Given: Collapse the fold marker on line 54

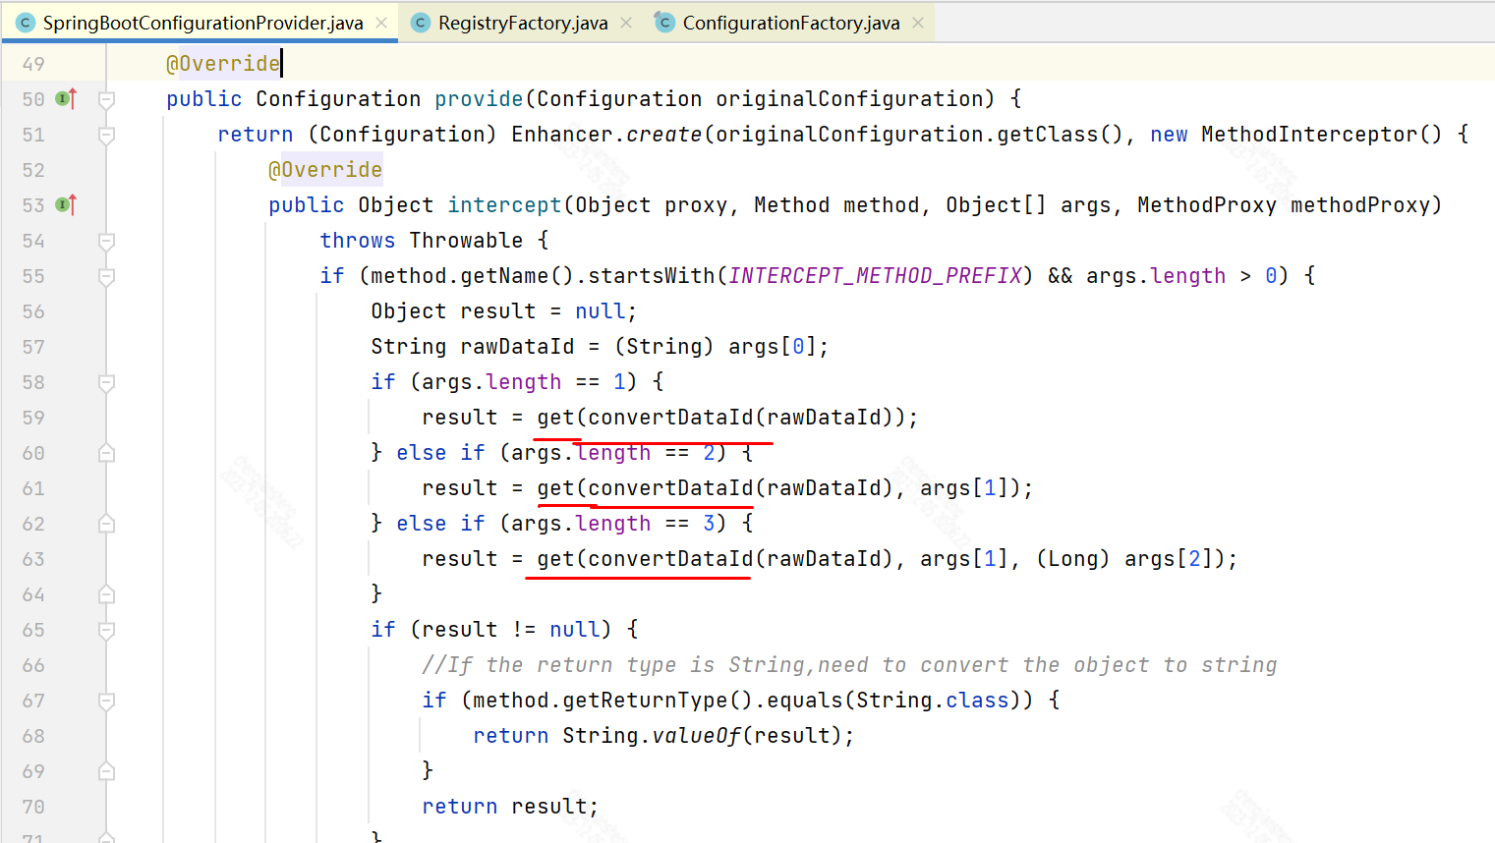Looking at the screenshot, I should [x=107, y=241].
